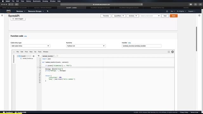Screen dimensions: 203x114
Task: Open the Environment side panel tab
Action: (x=14, y=59)
